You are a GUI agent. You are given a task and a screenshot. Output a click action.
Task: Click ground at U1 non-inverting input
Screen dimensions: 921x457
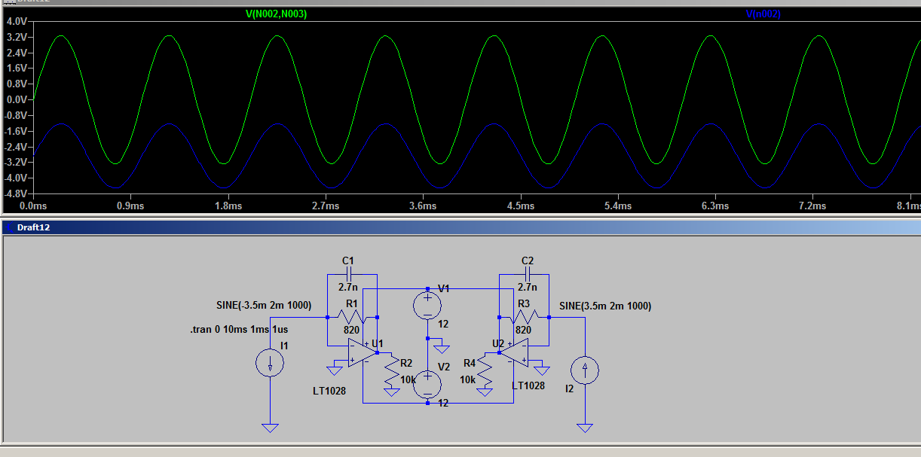coord(335,369)
